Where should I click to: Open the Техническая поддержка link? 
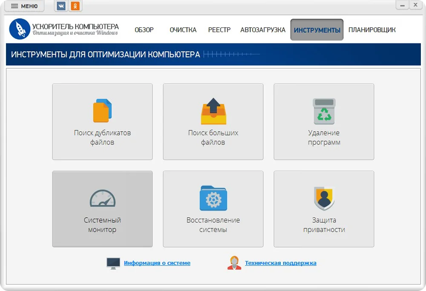[x=280, y=263]
